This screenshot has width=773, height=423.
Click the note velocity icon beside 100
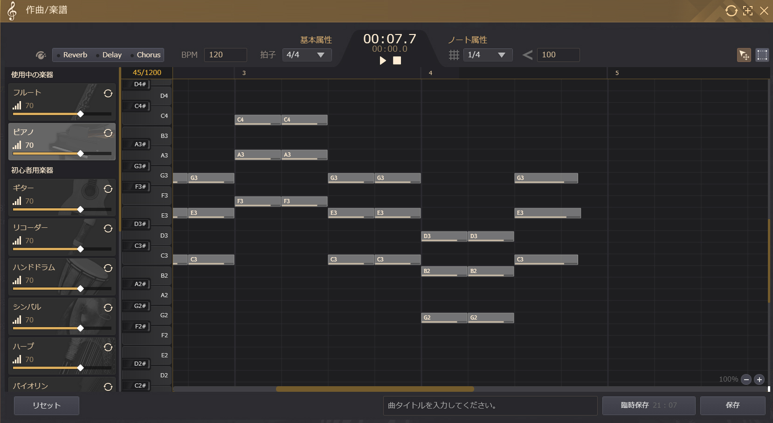tap(527, 55)
